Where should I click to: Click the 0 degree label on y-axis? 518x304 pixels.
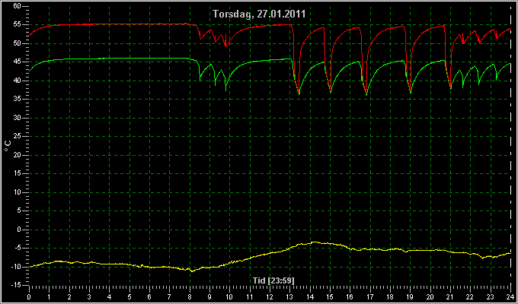[19, 230]
